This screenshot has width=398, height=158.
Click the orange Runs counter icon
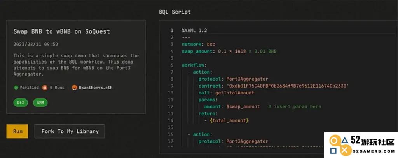[45, 88]
